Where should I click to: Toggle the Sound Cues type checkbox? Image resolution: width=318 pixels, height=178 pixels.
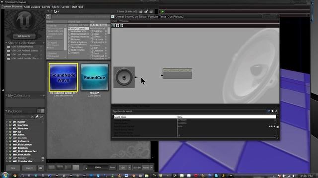coord(69,47)
